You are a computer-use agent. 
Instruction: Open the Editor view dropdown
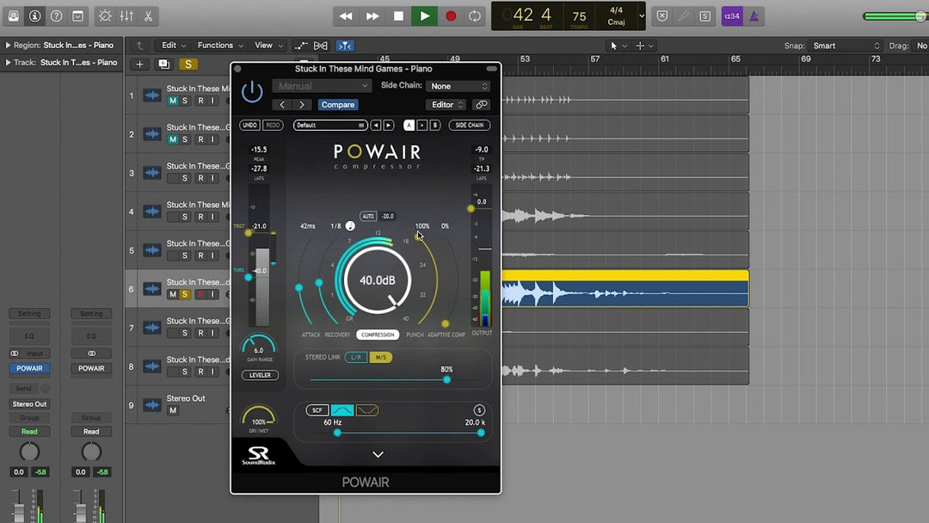pos(446,105)
